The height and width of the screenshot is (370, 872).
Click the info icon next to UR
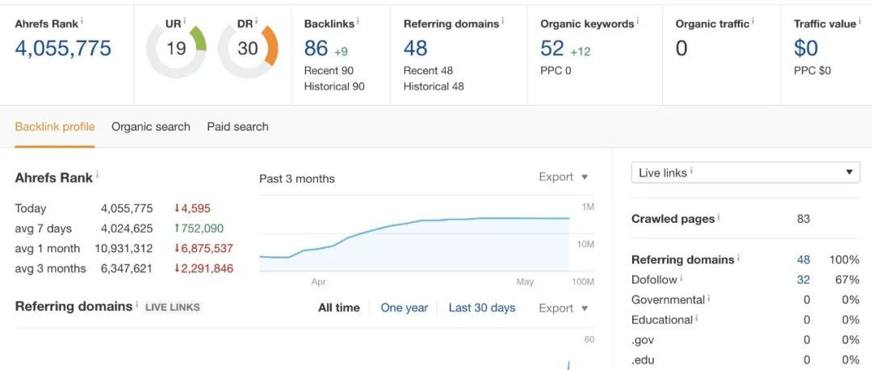click(x=185, y=20)
